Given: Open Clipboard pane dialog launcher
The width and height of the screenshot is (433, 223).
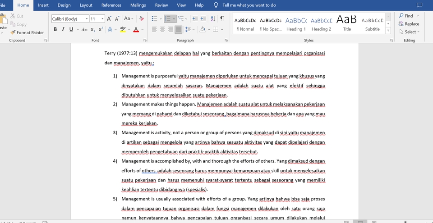Looking at the screenshot, I should point(46,40).
